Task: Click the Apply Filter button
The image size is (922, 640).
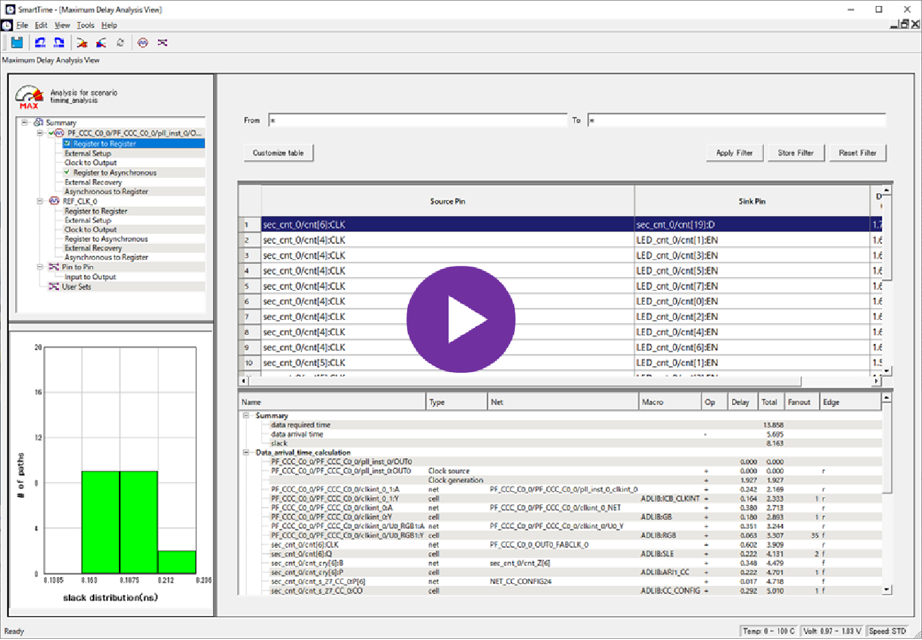Action: 734,153
